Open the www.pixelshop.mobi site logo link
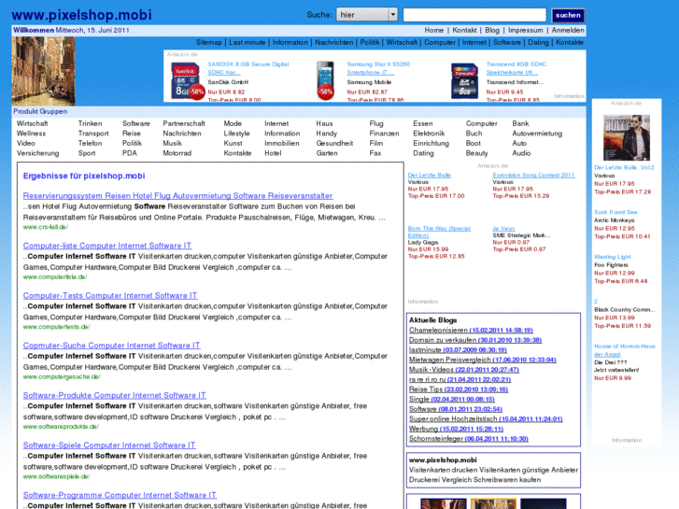Viewport: 679px width, 509px height. [81, 15]
